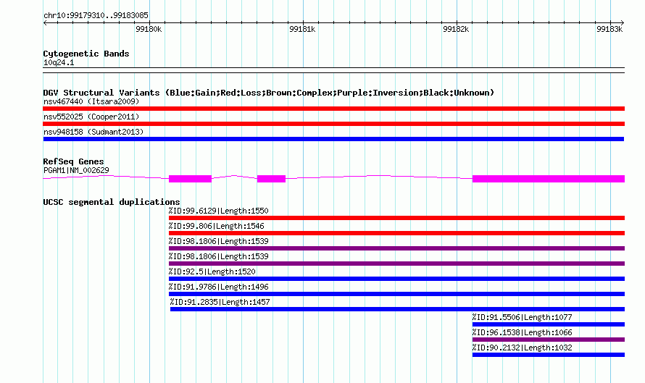Viewport: 645px width, 383px height.
Task: Click the 99182k ruler tick label
Action: [456, 29]
